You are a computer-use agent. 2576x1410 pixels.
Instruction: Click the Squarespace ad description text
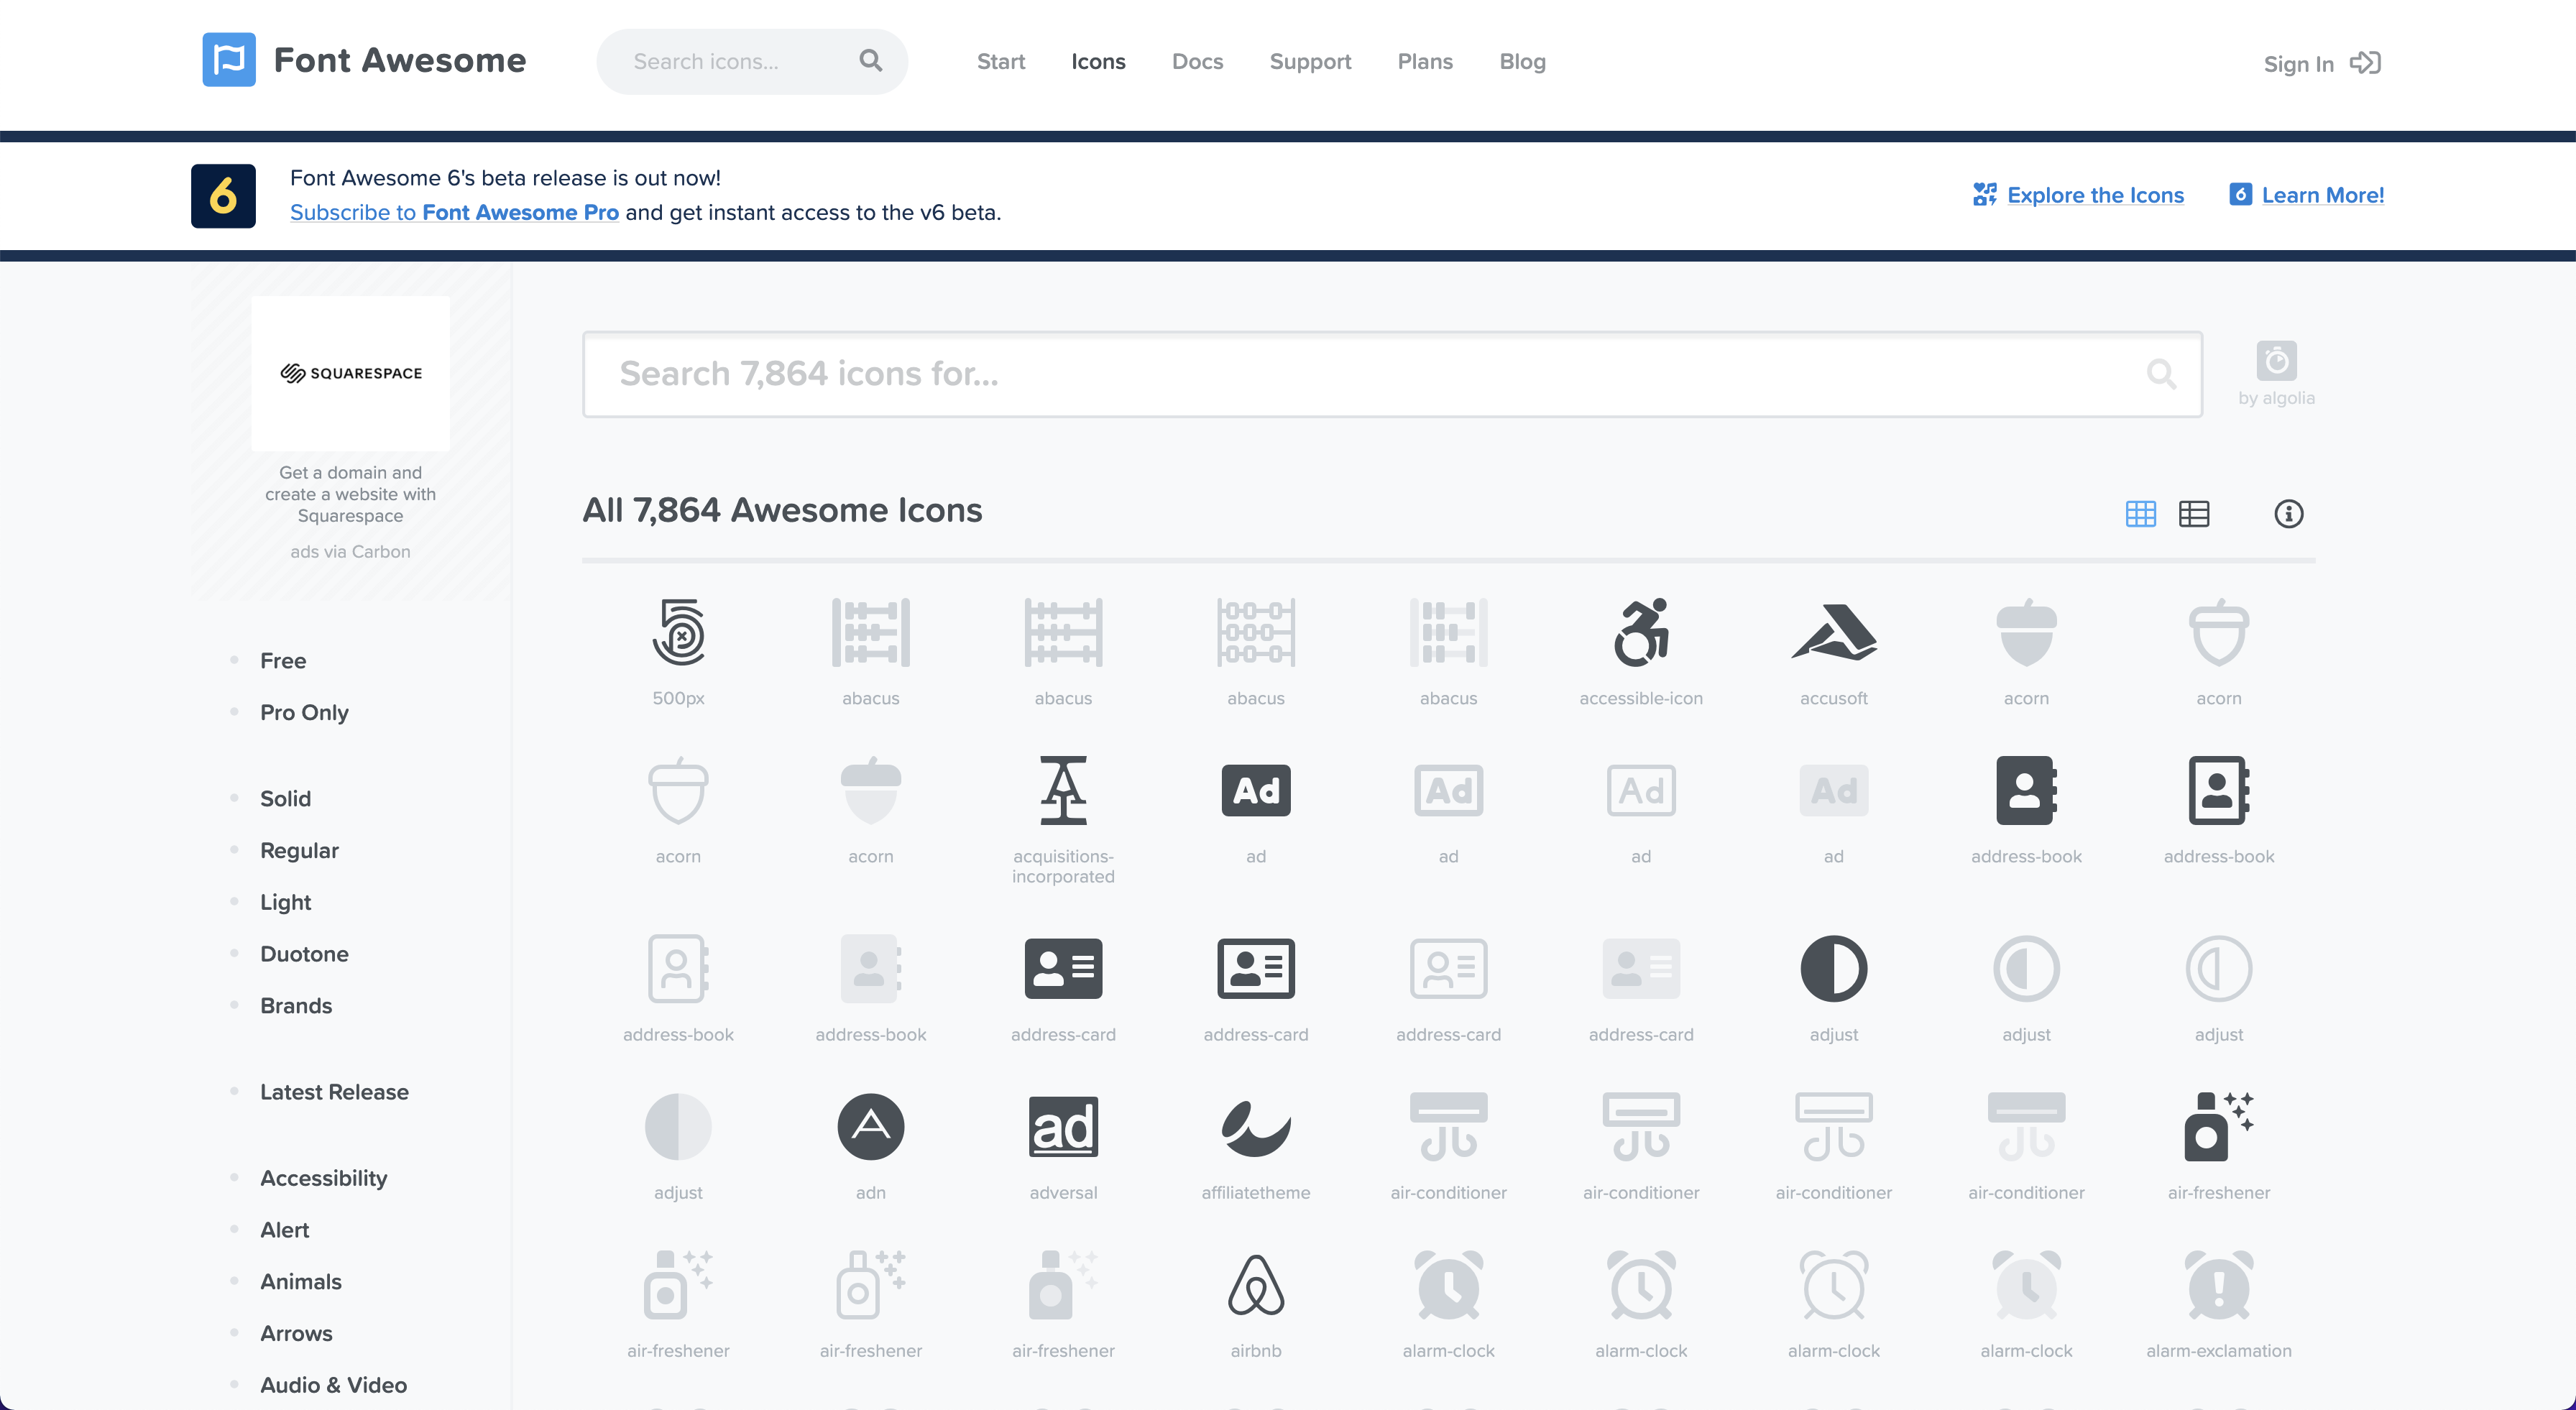350,494
